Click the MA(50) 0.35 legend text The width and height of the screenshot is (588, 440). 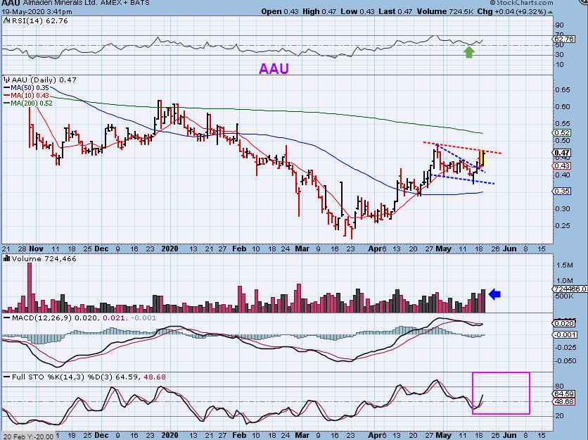pyautogui.click(x=30, y=88)
